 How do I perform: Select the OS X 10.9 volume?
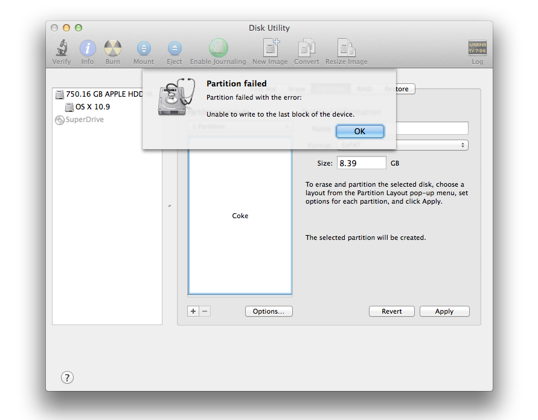point(92,107)
